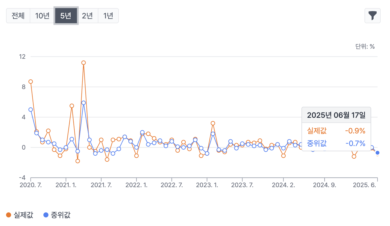Screen dimensions: 390x226
Task: Switch to the 1년 range tab
Action: coord(108,16)
